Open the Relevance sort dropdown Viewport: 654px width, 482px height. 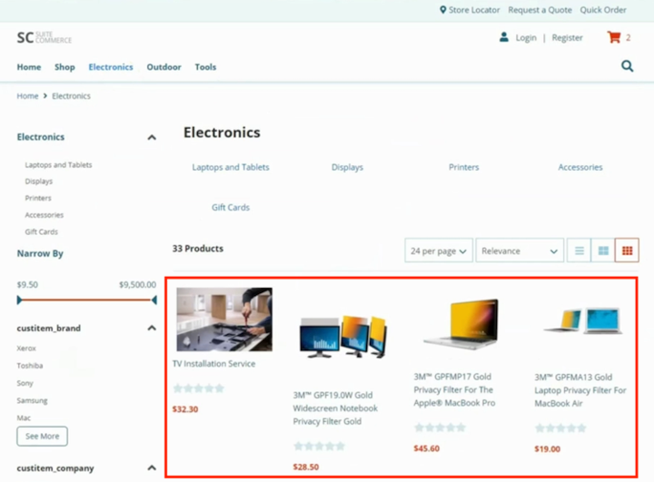tap(520, 251)
